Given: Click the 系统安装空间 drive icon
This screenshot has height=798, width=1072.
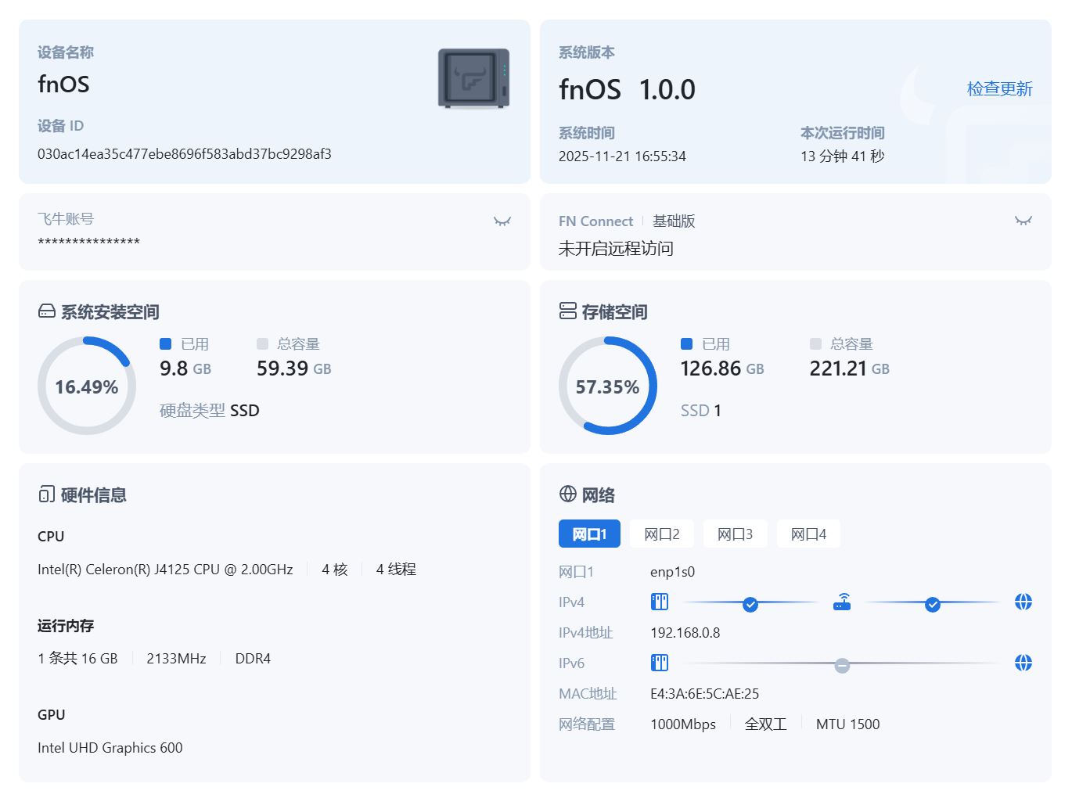Looking at the screenshot, I should coord(47,312).
